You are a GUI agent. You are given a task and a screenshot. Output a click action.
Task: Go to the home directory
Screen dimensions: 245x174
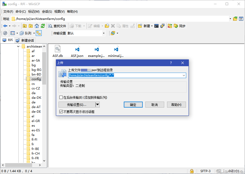coord(37,26)
